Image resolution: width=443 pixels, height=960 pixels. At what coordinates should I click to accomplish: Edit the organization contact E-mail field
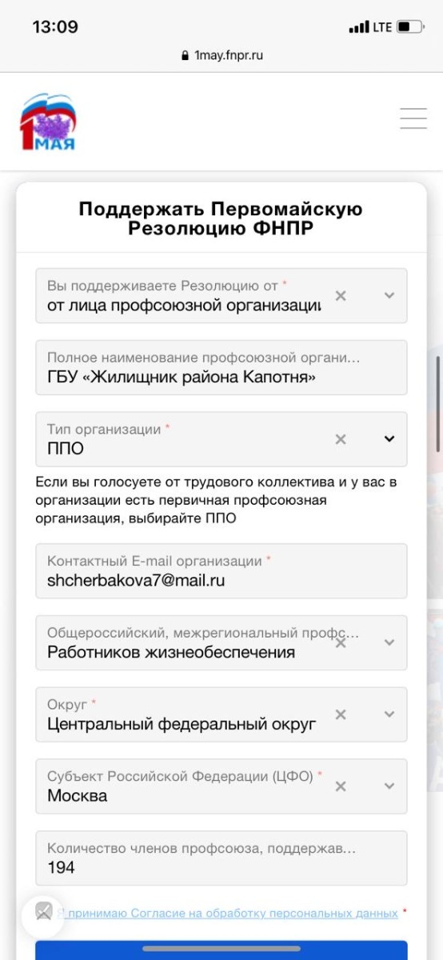tap(221, 571)
